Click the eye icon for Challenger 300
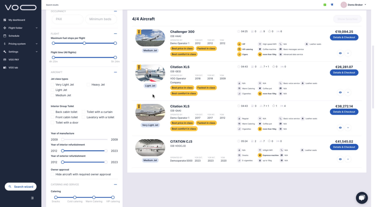This screenshot has height=207, width=375. [x=340, y=53]
